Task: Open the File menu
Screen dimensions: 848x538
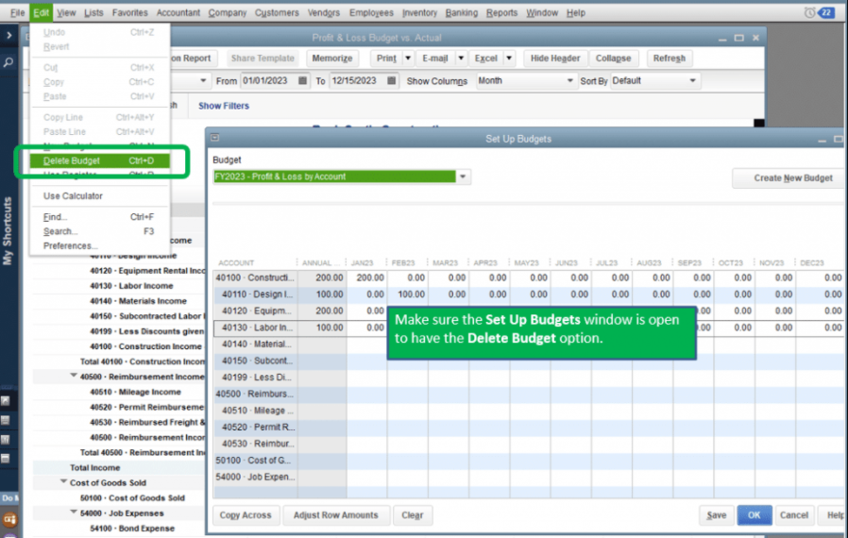Action: pos(17,12)
